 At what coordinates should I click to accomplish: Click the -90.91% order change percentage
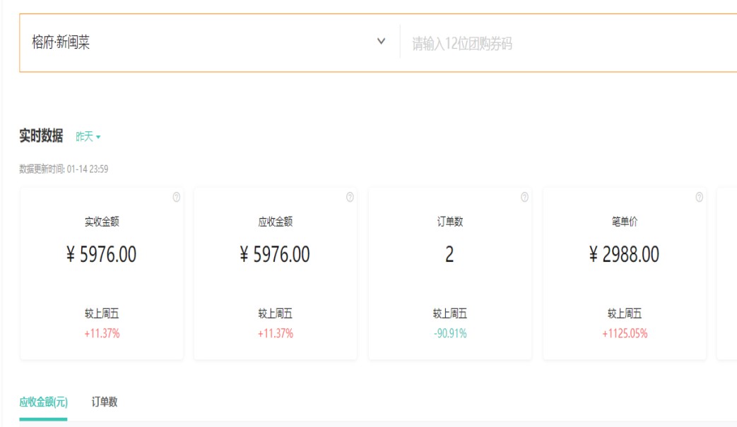click(x=450, y=334)
